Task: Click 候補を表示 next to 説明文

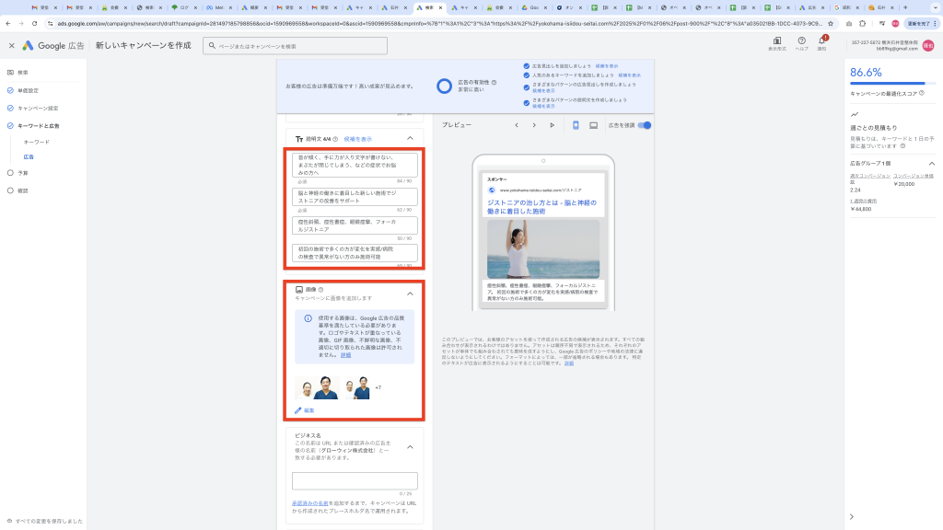Action: [358, 139]
